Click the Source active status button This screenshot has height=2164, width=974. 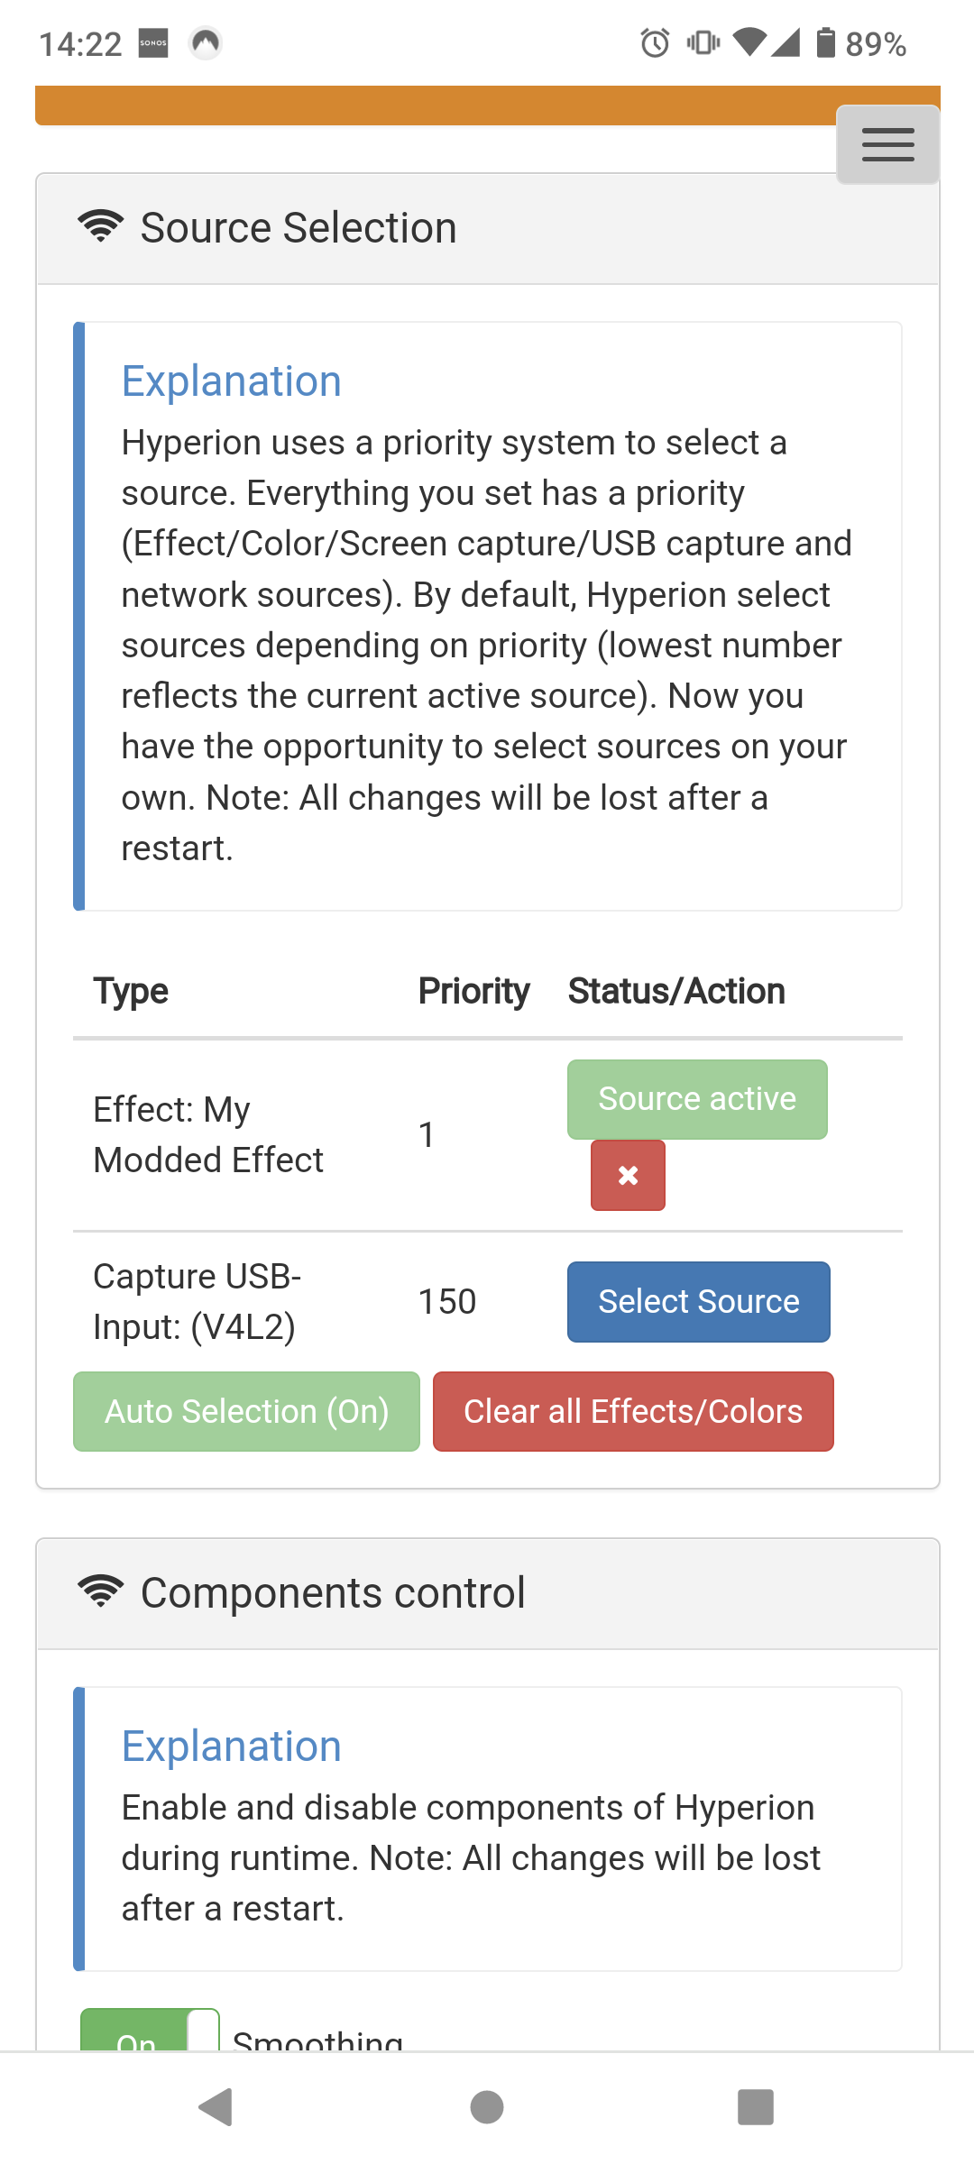(x=696, y=1098)
